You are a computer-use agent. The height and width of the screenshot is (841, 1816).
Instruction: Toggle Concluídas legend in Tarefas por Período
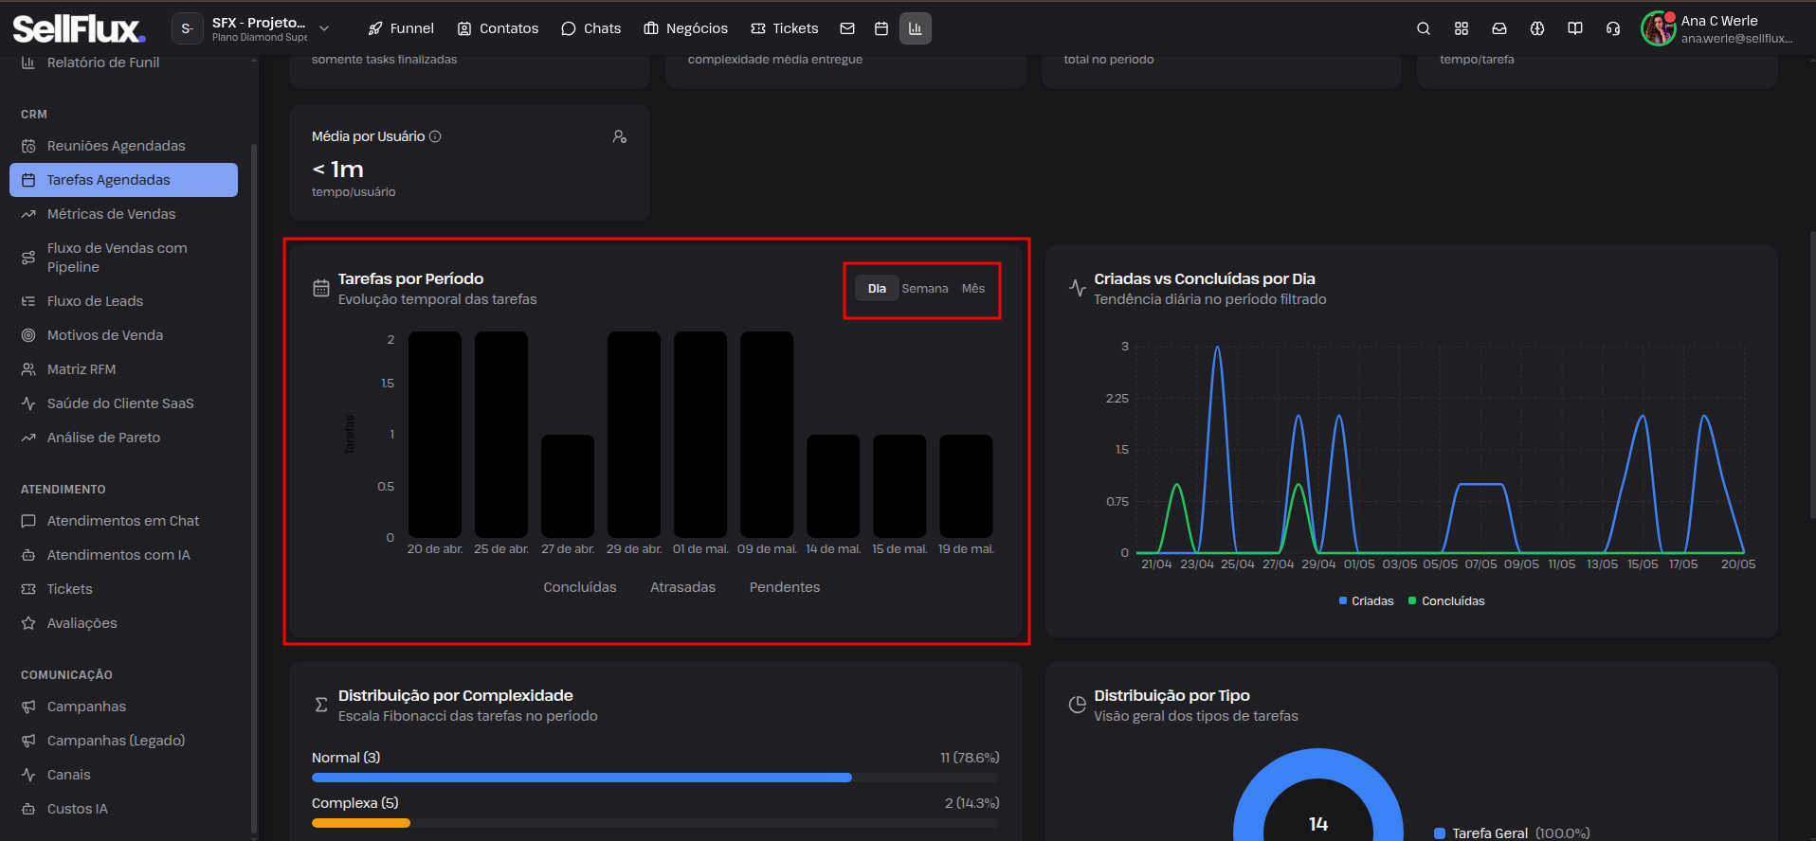pos(579,587)
